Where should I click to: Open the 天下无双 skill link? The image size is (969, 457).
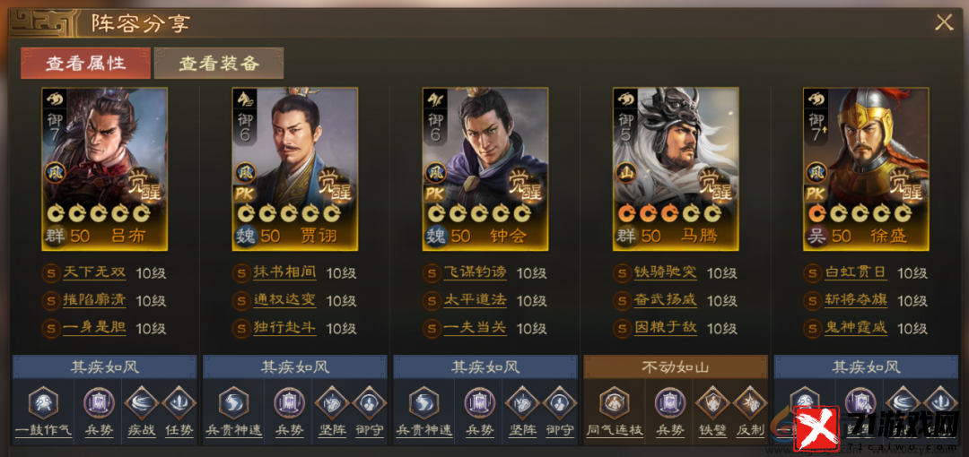[94, 272]
